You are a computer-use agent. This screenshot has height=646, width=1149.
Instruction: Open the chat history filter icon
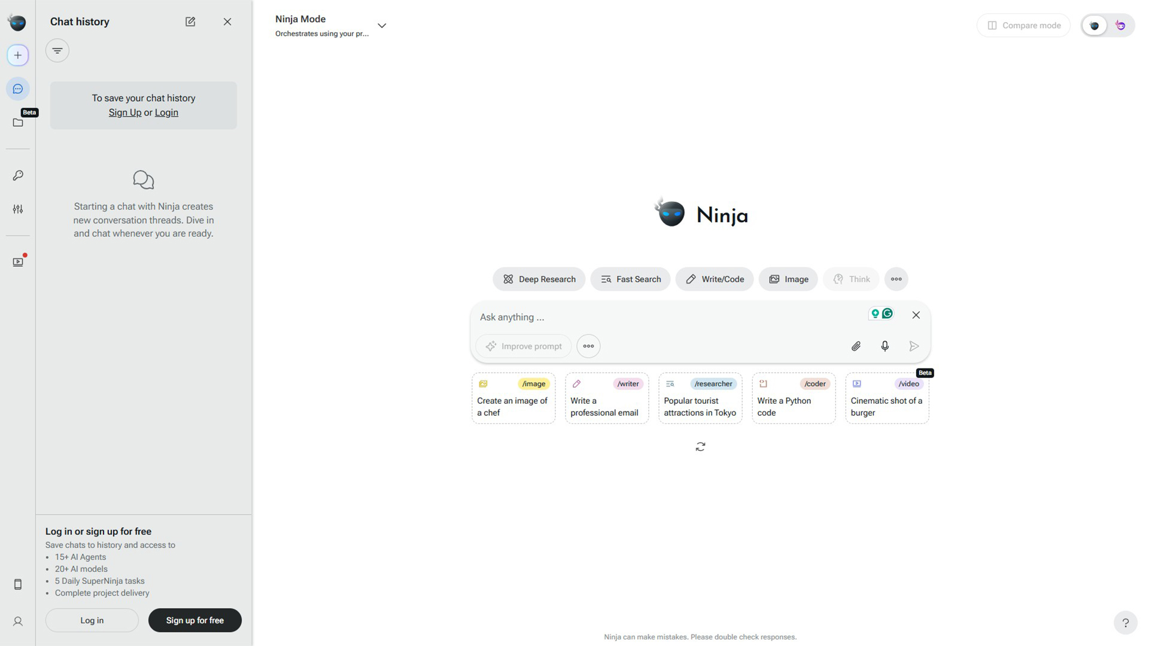click(x=57, y=51)
